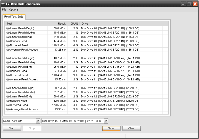Click the EVEREST app icon in the title bar
The height and width of the screenshot is (139, 199).
pos(3,4)
